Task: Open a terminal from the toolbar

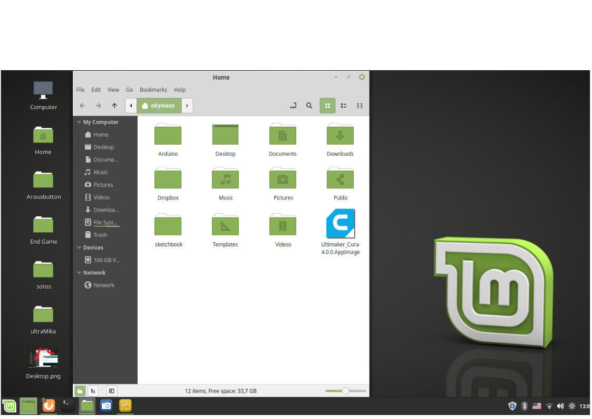Action: tap(67, 406)
